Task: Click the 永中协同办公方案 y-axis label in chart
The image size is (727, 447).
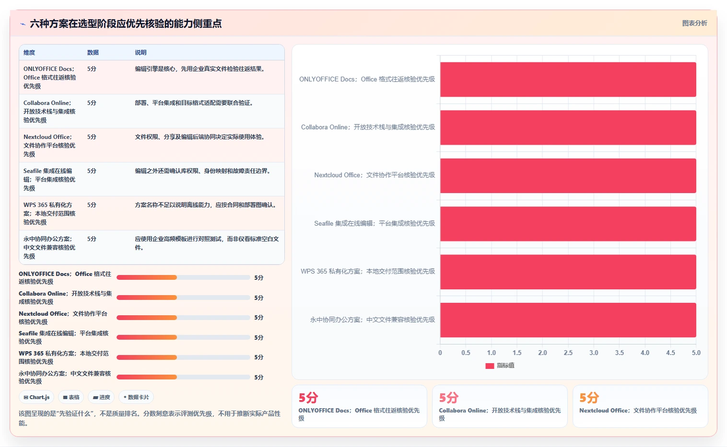Action: coord(373,320)
